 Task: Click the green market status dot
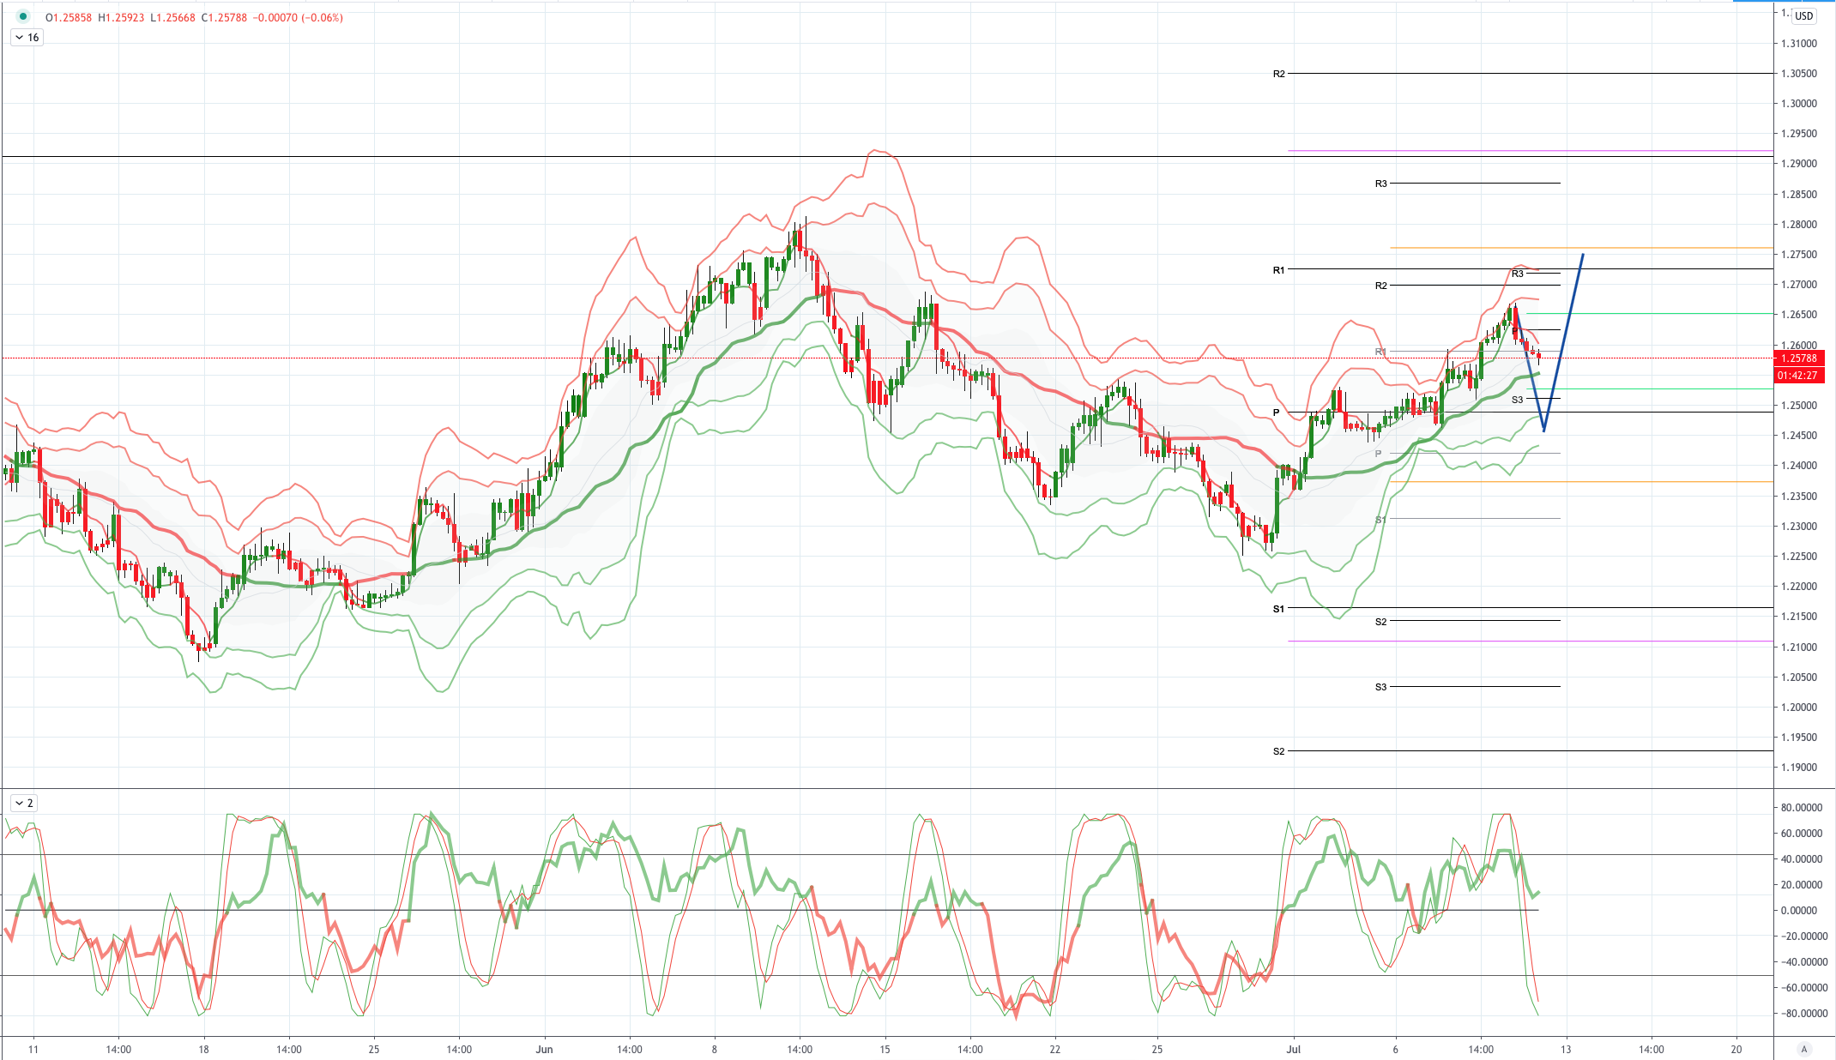point(23,16)
